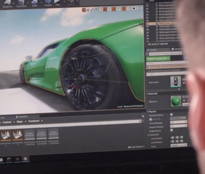
Task: Click the surface snapping icon
Action: click(x=101, y=9)
